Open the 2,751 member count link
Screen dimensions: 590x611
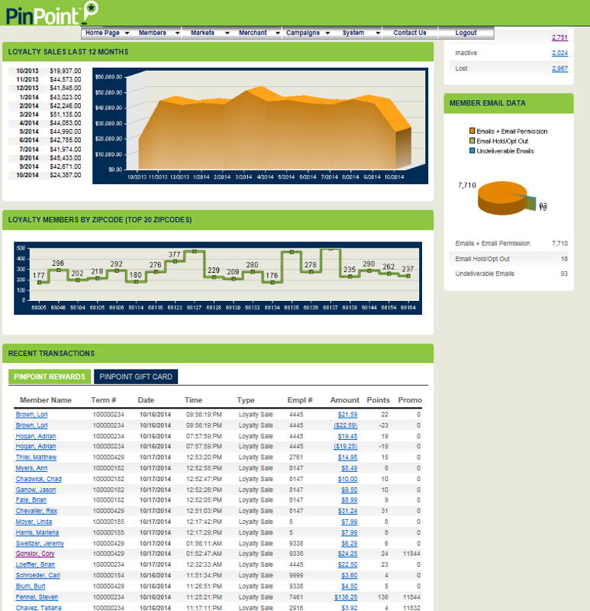pyautogui.click(x=559, y=37)
